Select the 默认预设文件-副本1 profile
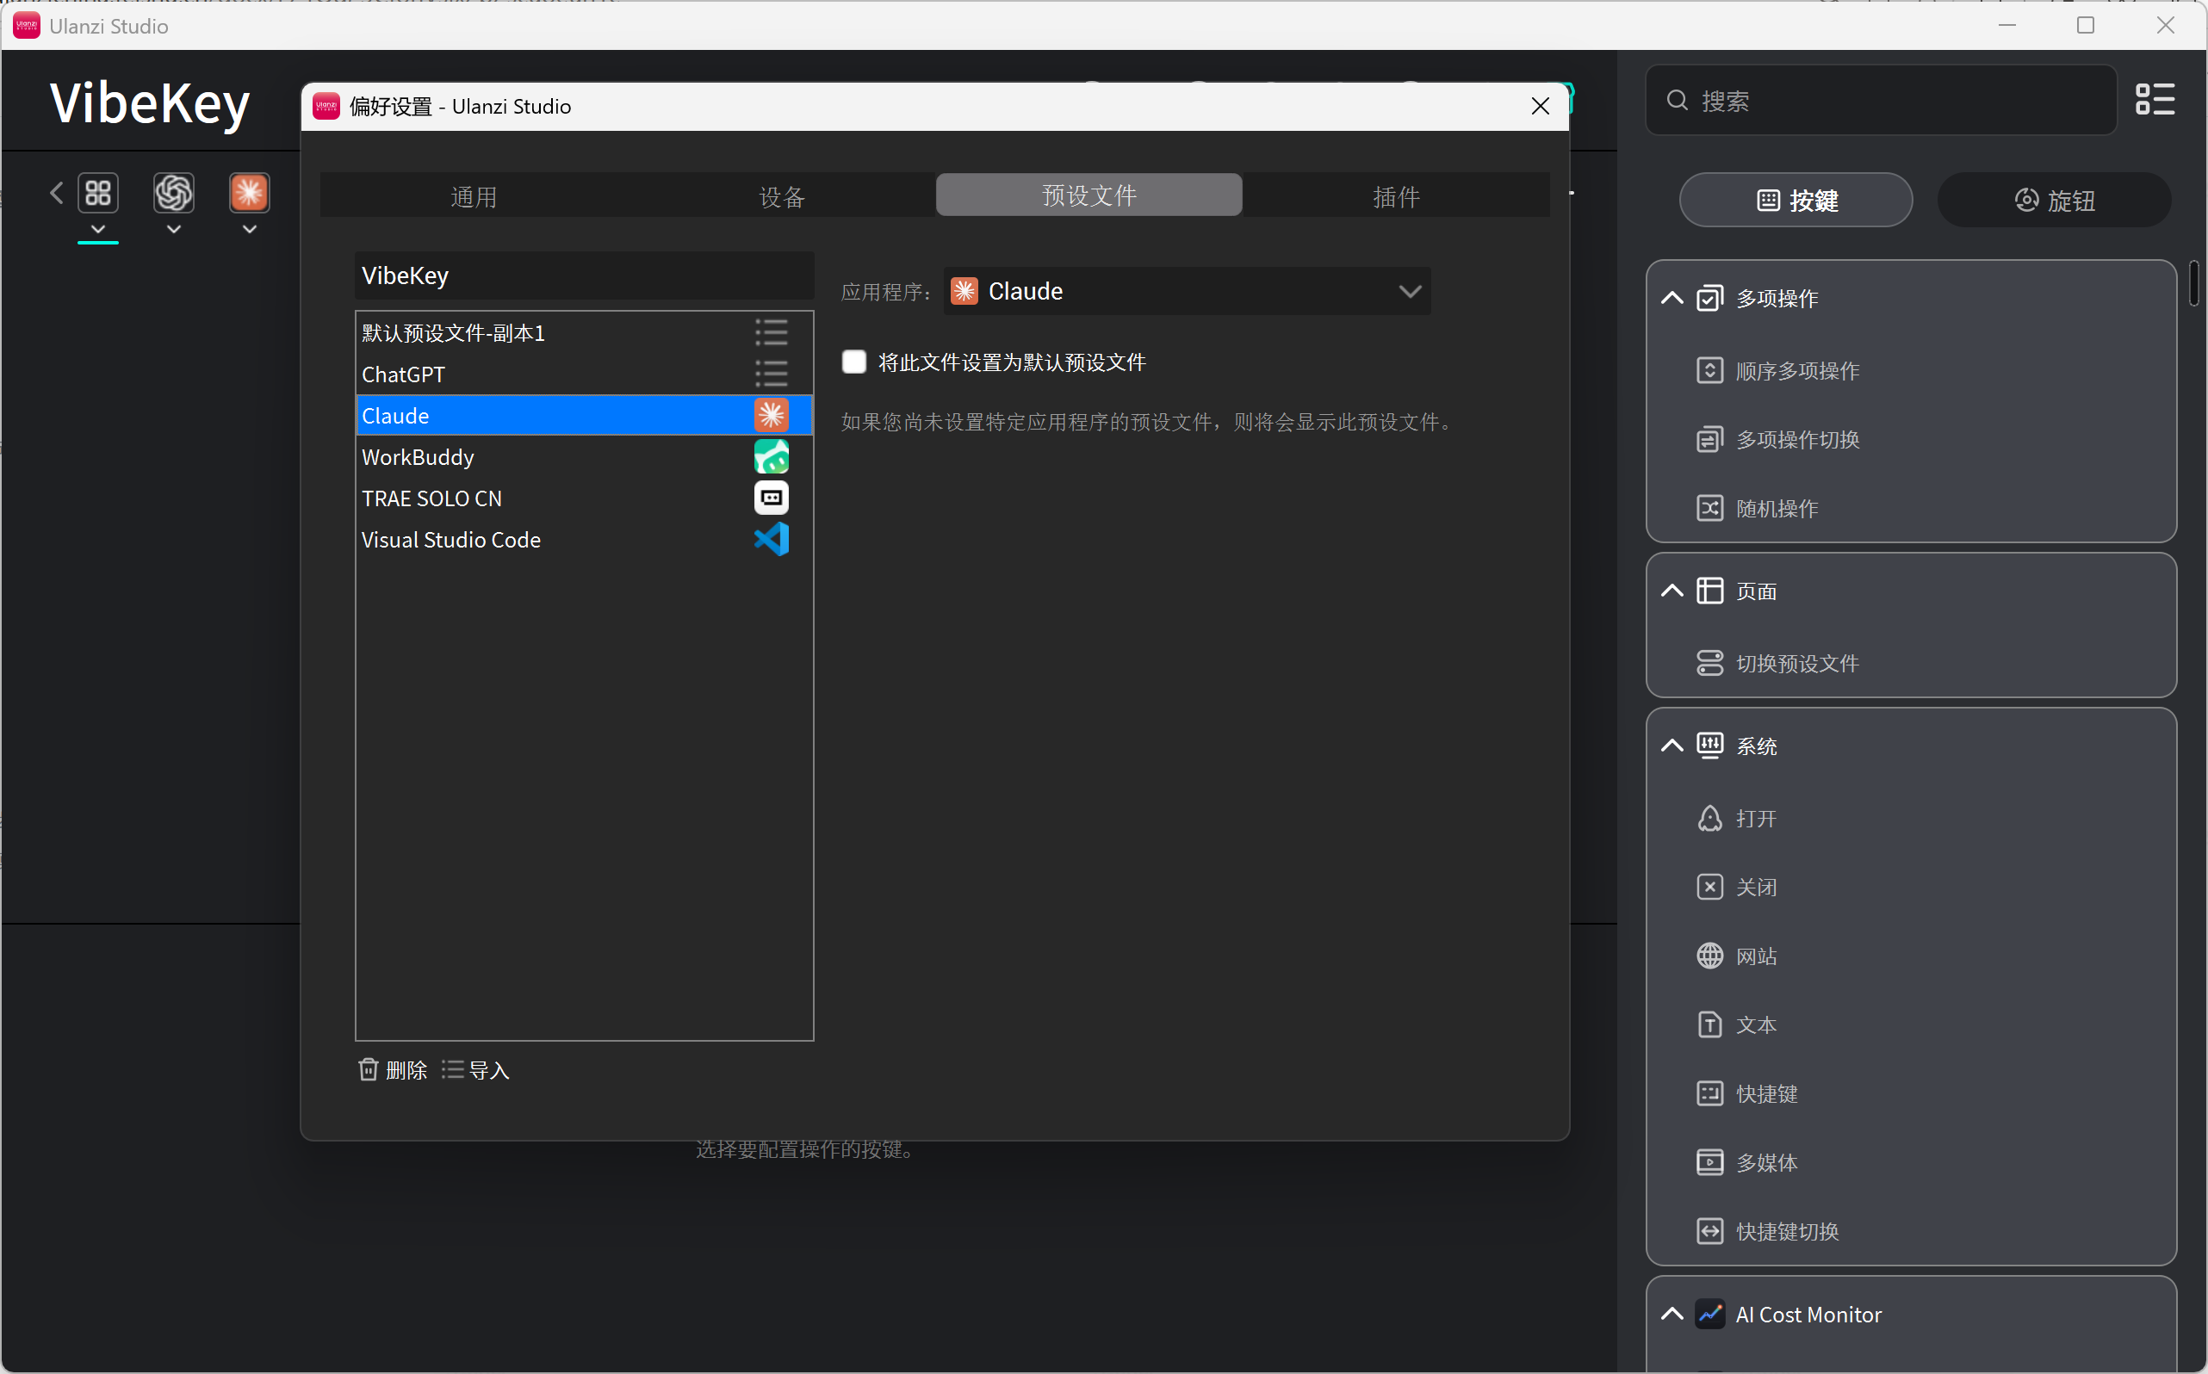Viewport: 2208px width, 1374px height. [x=585, y=332]
